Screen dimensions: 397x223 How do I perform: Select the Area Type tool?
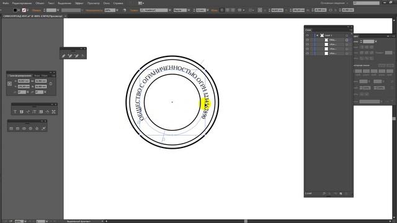tap(22, 111)
